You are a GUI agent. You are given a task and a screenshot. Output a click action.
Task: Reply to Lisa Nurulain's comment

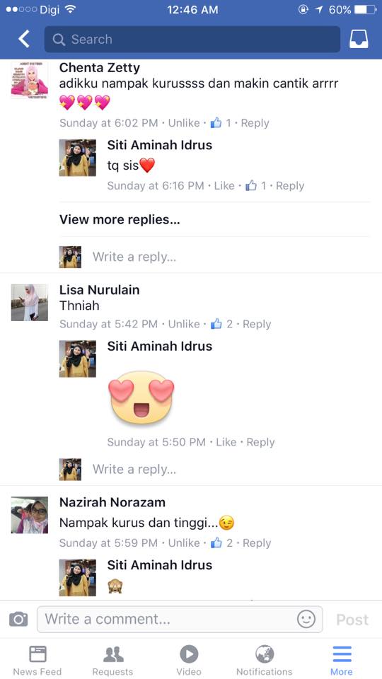pyautogui.click(x=257, y=324)
